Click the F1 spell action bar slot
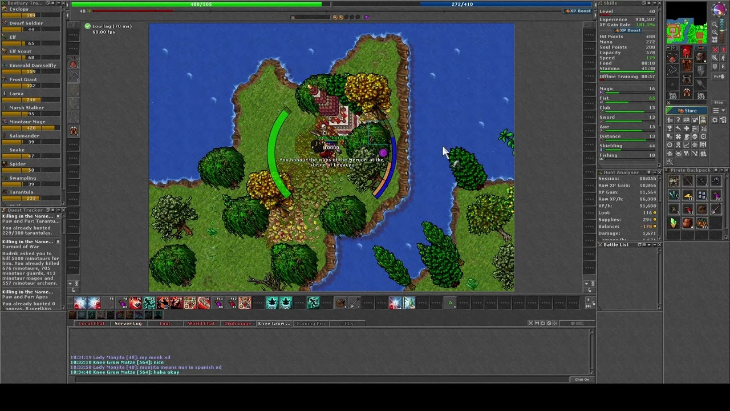This screenshot has height=411, width=730. [80, 303]
